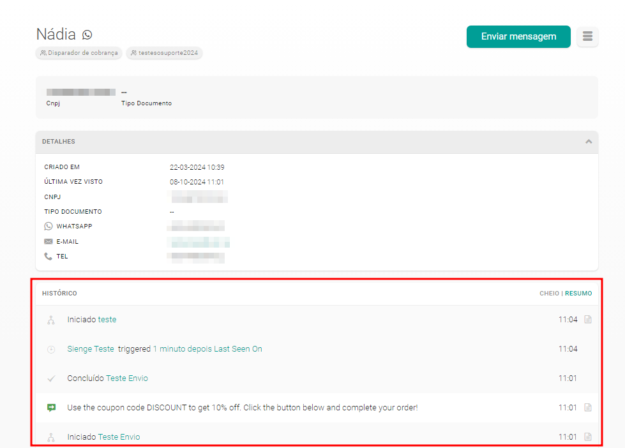Open the 'teste' link in the first Iniciado row

click(x=107, y=320)
